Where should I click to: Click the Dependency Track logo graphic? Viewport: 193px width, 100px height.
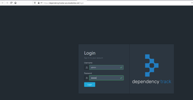coord(152,66)
